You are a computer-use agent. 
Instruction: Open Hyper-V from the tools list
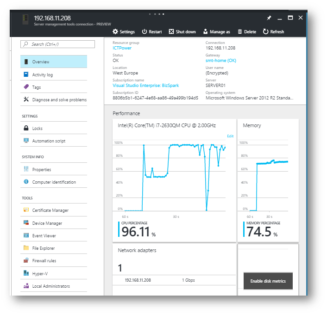tap(40, 273)
